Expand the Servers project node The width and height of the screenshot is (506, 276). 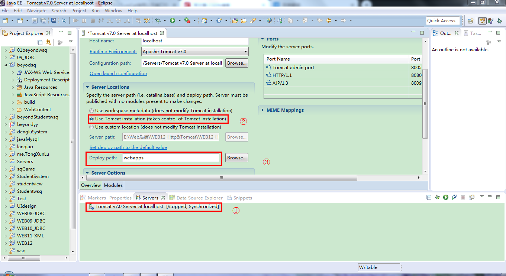[6, 162]
